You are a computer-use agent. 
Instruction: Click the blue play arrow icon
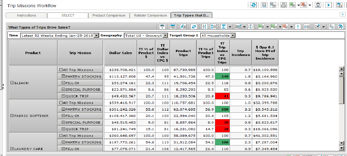coord(329,5)
